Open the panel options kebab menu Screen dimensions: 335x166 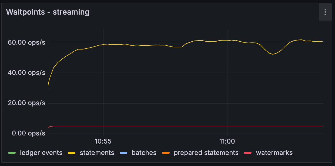click(x=325, y=12)
